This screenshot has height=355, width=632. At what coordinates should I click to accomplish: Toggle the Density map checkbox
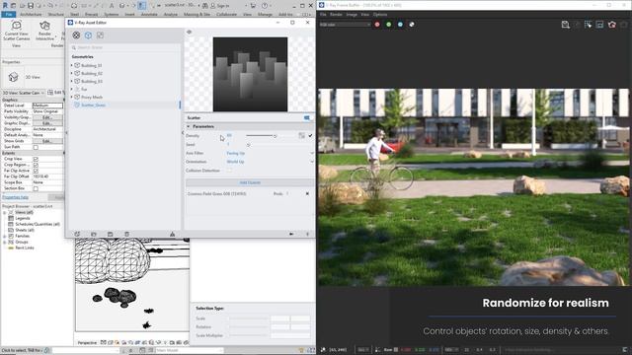point(310,136)
